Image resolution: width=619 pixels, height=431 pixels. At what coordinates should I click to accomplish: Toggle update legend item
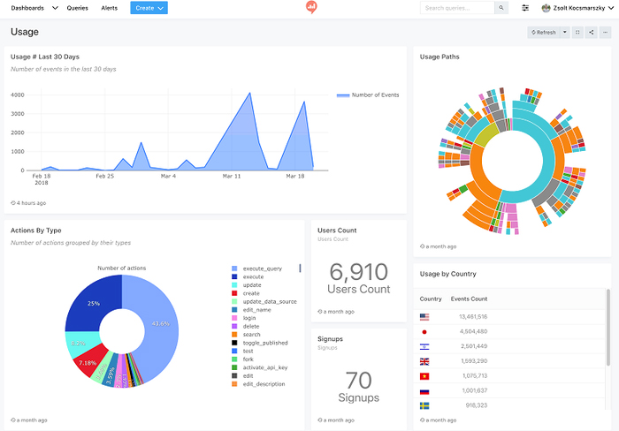[247, 285]
